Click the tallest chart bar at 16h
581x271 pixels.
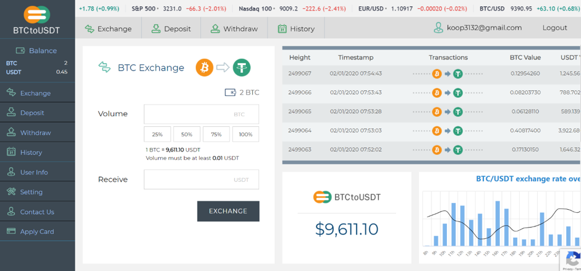(498, 223)
